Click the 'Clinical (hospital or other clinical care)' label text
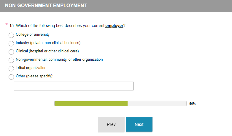The width and height of the screenshot is (232, 136). pos(47,51)
